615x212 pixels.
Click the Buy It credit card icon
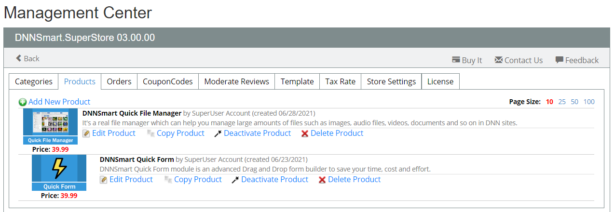click(456, 60)
